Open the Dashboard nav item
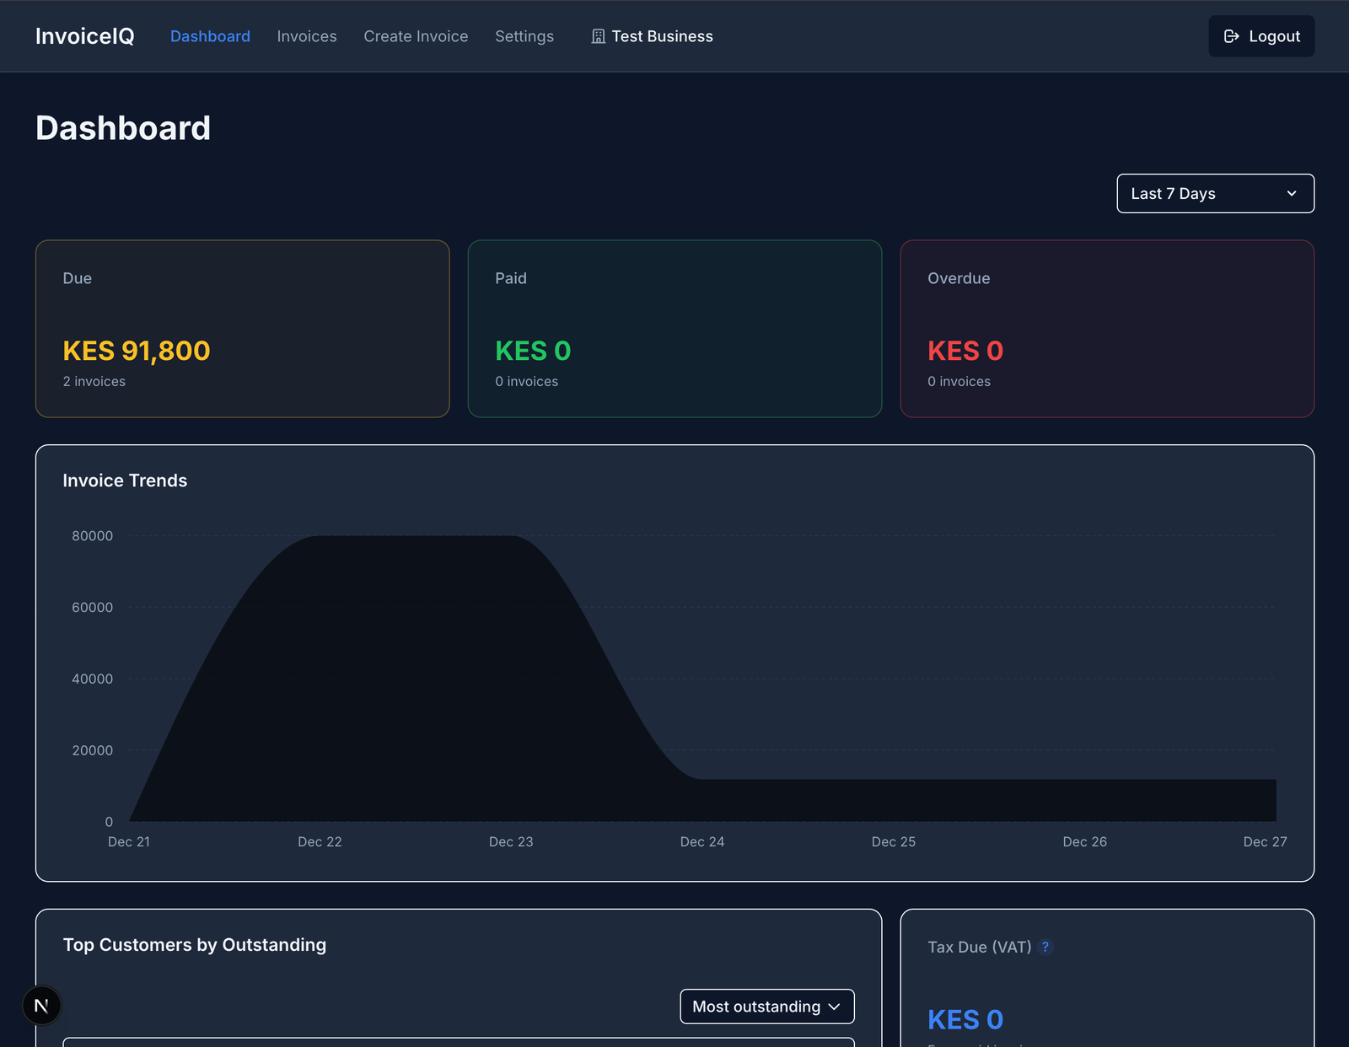The image size is (1349, 1047). (210, 36)
